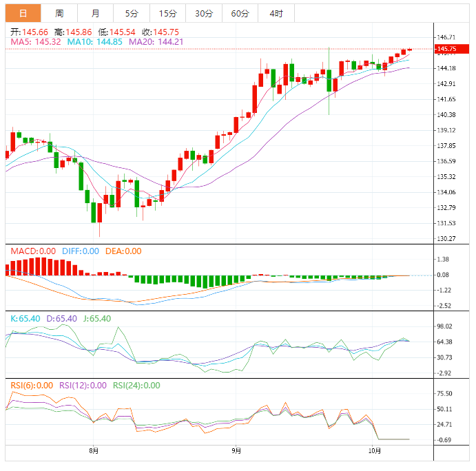Click the 140.38 price axis label
Image resolution: width=476 pixels, height=471 pixels.
pos(446,115)
